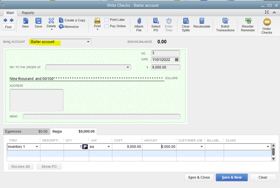Click the Recalculate calculator icon
The width and height of the screenshot is (280, 188).
pos(202,21)
